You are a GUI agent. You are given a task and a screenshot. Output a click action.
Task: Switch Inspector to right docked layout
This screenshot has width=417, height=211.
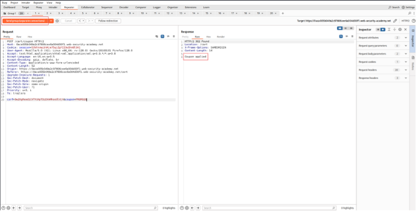pyautogui.click(x=383, y=29)
